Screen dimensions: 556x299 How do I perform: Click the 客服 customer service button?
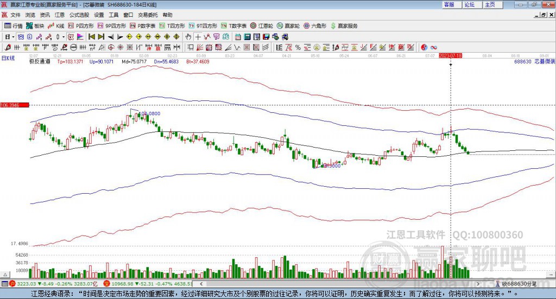pyautogui.click(x=450, y=4)
